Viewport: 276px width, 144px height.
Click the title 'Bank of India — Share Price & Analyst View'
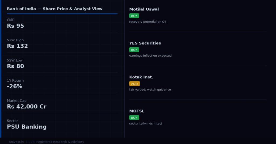coord(54,9)
